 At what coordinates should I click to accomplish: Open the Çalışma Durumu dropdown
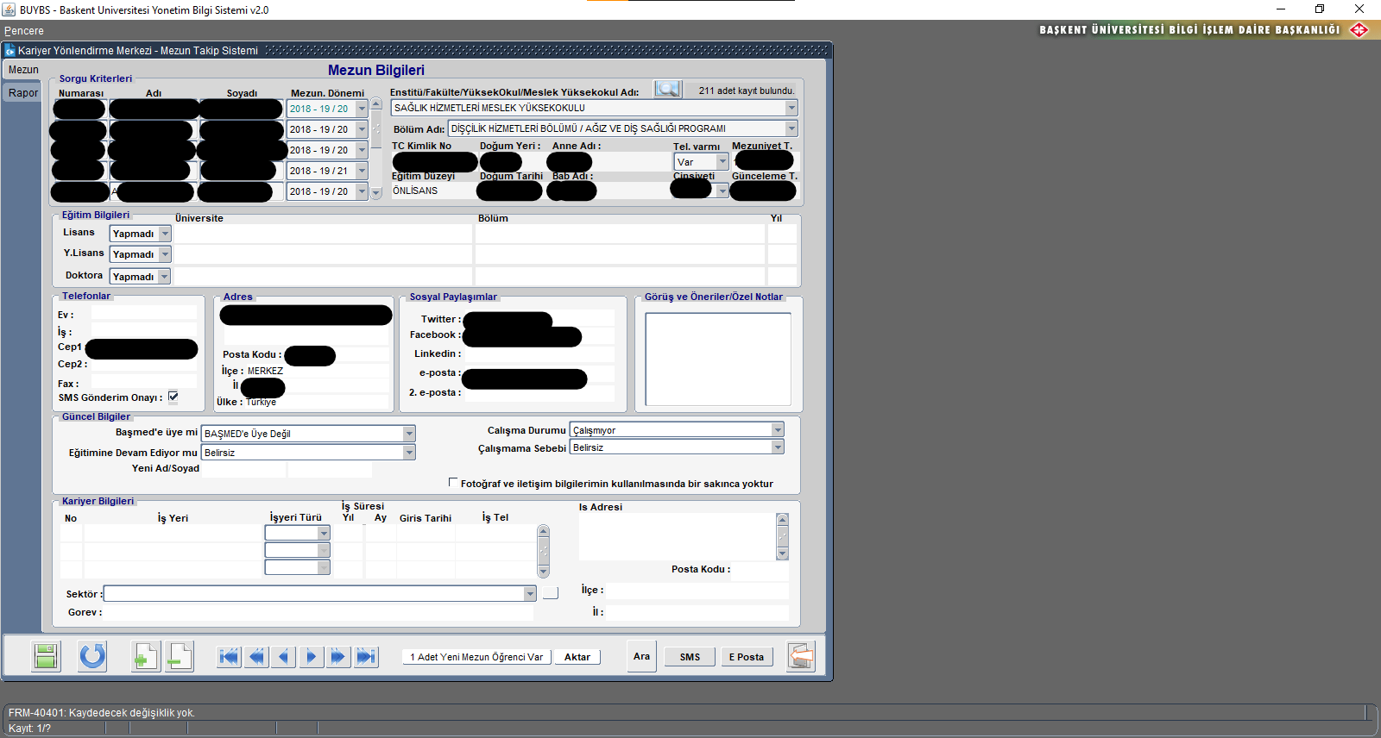[x=777, y=429]
